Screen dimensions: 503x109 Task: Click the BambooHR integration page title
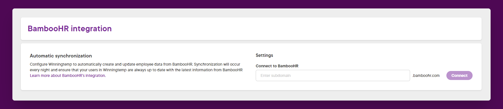(x=70, y=28)
